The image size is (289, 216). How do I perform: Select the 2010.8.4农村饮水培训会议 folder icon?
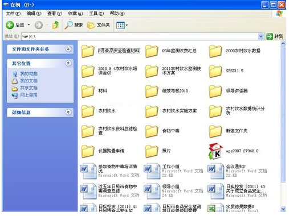click(x=88, y=71)
